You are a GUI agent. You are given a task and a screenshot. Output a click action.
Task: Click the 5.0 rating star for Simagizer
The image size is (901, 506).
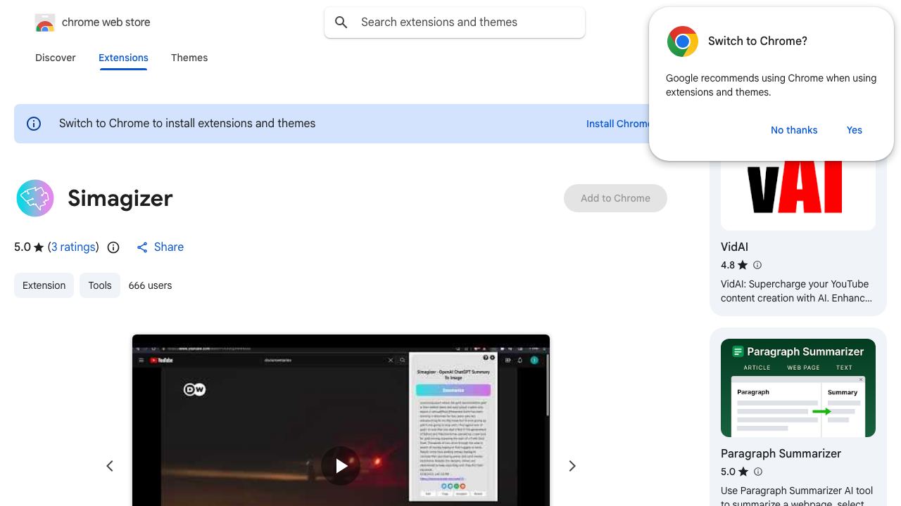point(39,247)
